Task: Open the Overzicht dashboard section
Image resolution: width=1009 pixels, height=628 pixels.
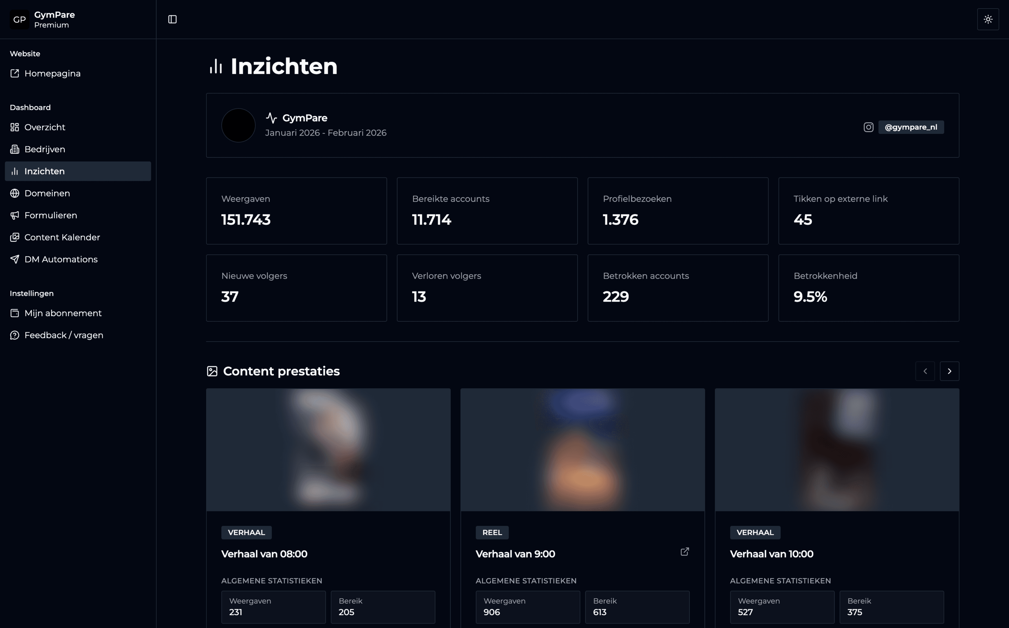Action: click(44, 127)
